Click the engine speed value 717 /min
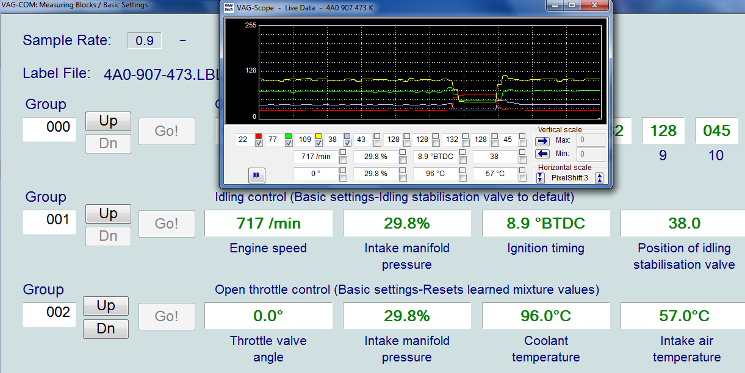This screenshot has height=373, width=745. [268, 224]
